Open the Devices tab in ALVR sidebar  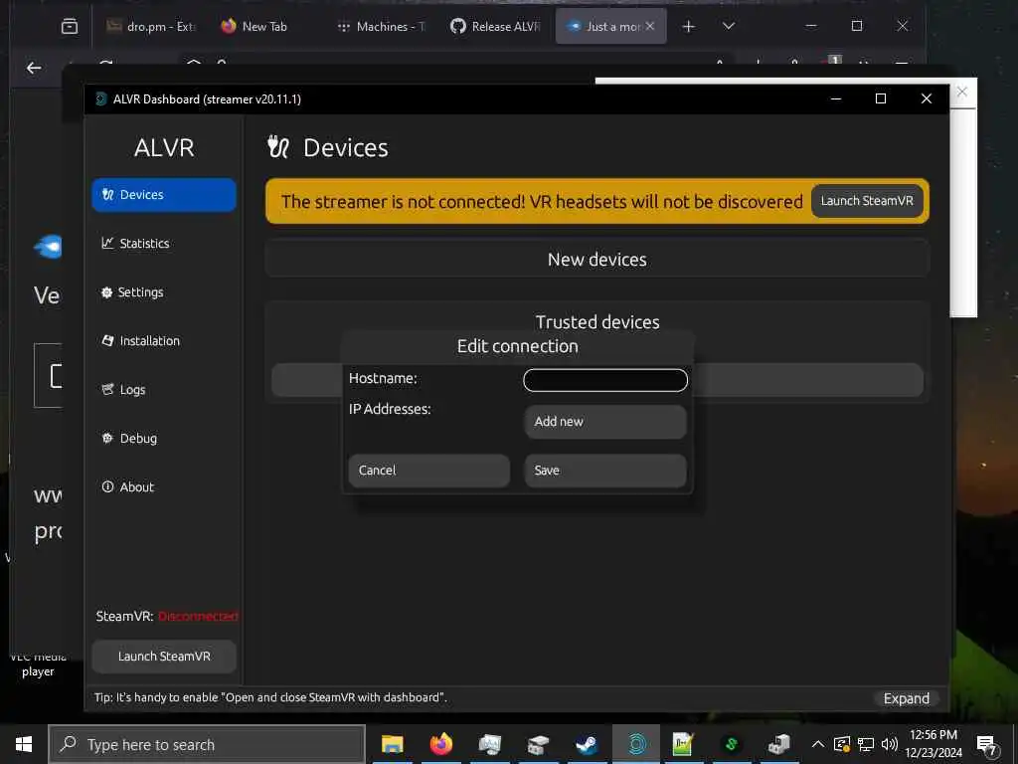(x=164, y=195)
